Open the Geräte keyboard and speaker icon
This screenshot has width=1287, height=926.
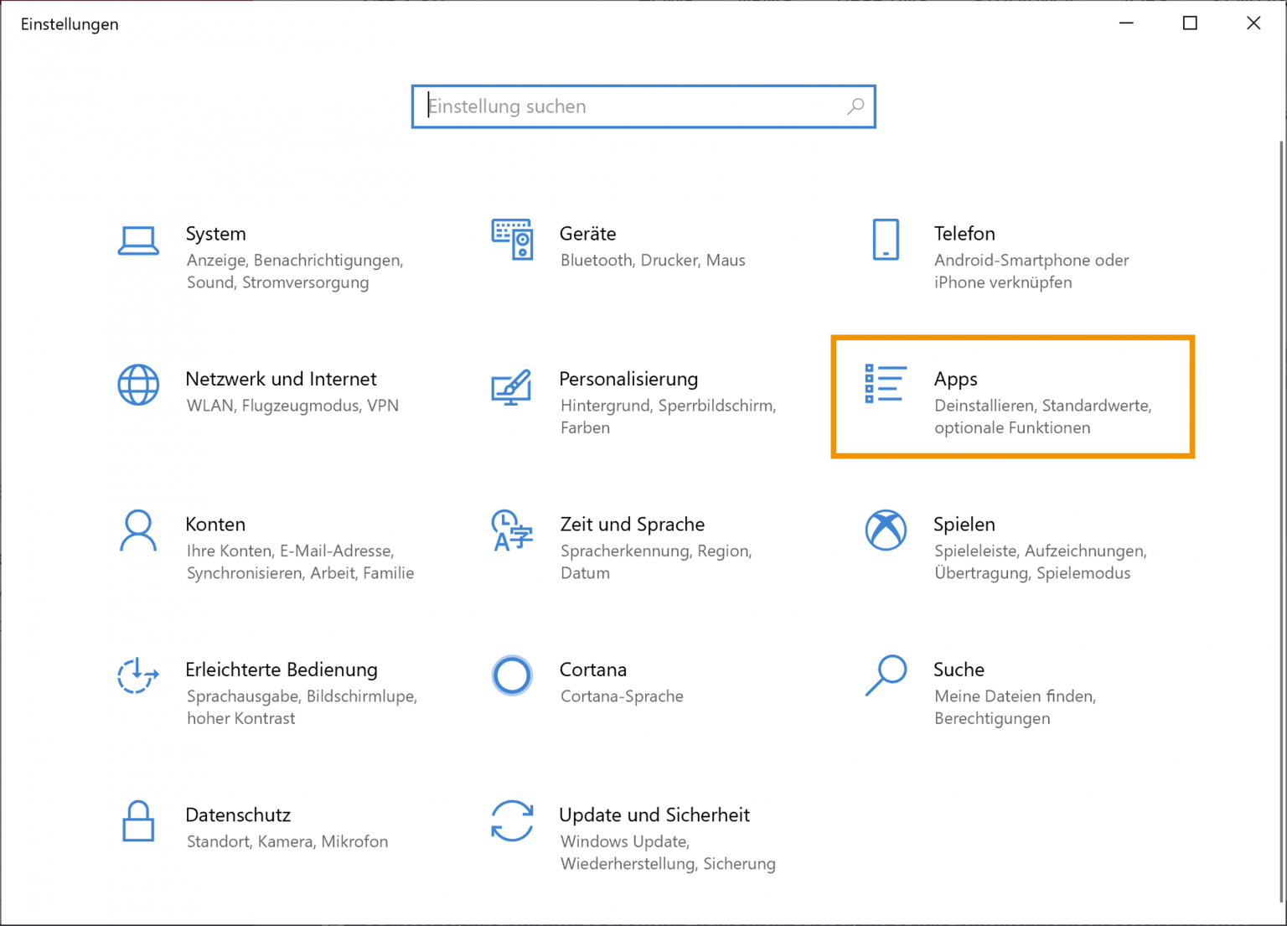click(512, 240)
